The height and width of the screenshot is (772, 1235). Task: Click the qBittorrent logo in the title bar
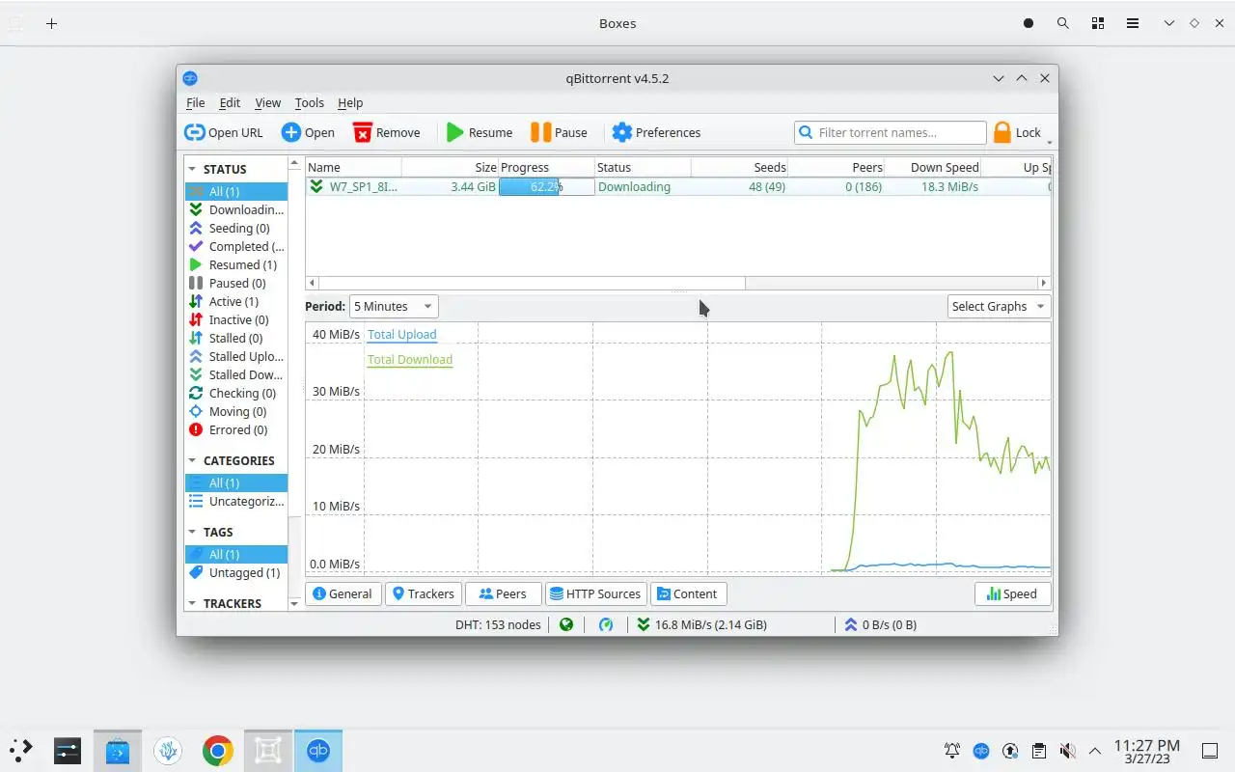click(x=190, y=78)
